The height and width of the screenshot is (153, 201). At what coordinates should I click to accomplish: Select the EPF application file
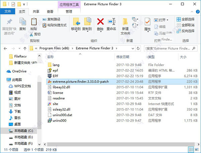tap(122, 76)
